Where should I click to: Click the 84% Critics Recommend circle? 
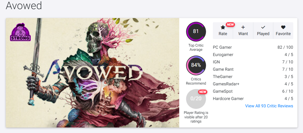tap(196, 65)
